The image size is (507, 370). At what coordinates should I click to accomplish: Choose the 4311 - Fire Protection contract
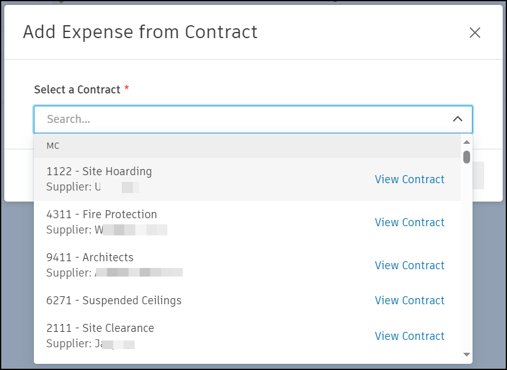pyautogui.click(x=102, y=215)
